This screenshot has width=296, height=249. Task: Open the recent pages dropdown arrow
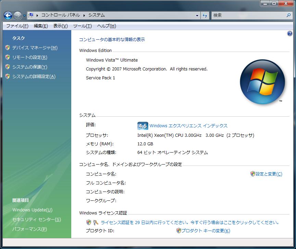(24, 16)
